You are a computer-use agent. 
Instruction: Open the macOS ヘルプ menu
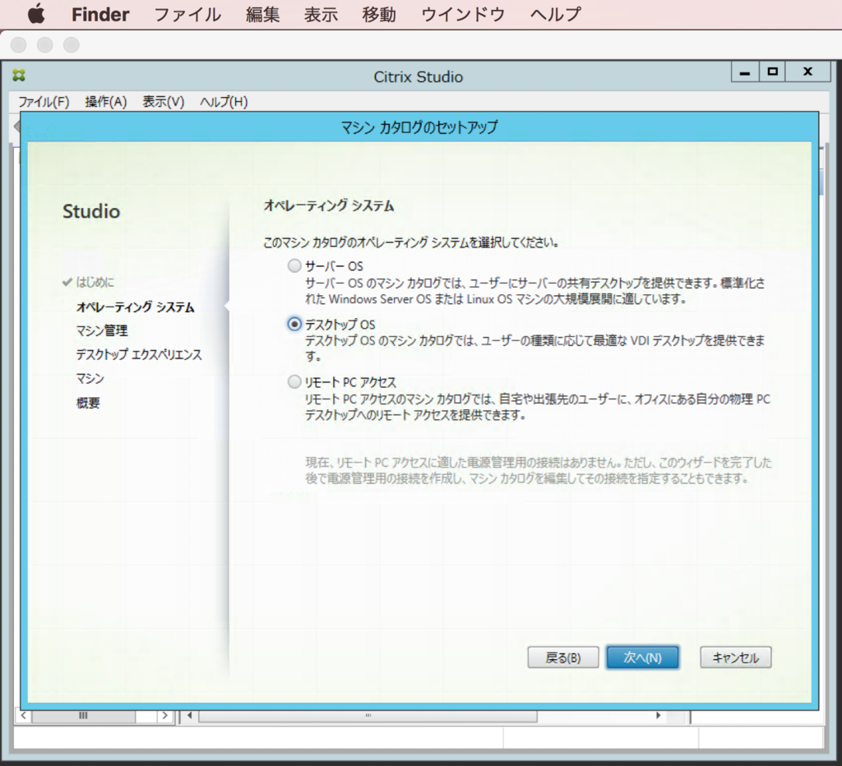pos(556,15)
